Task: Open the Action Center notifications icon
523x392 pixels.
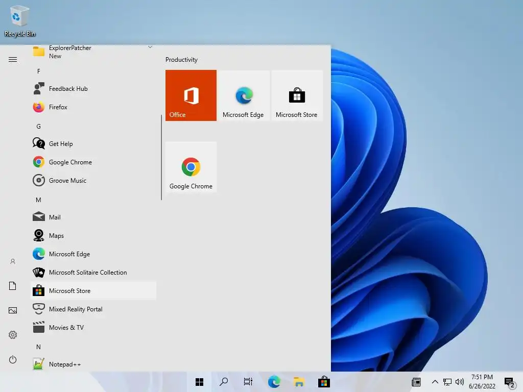Action: (510, 382)
